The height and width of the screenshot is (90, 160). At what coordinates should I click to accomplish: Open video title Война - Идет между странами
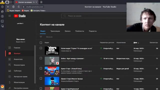72,58
